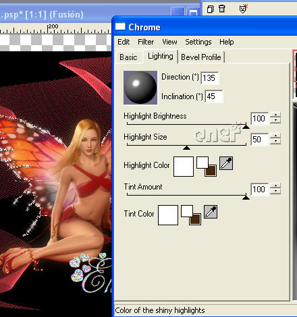Click the trash can delete icon
Viewport: 297px width, 317px height.
point(221,9)
